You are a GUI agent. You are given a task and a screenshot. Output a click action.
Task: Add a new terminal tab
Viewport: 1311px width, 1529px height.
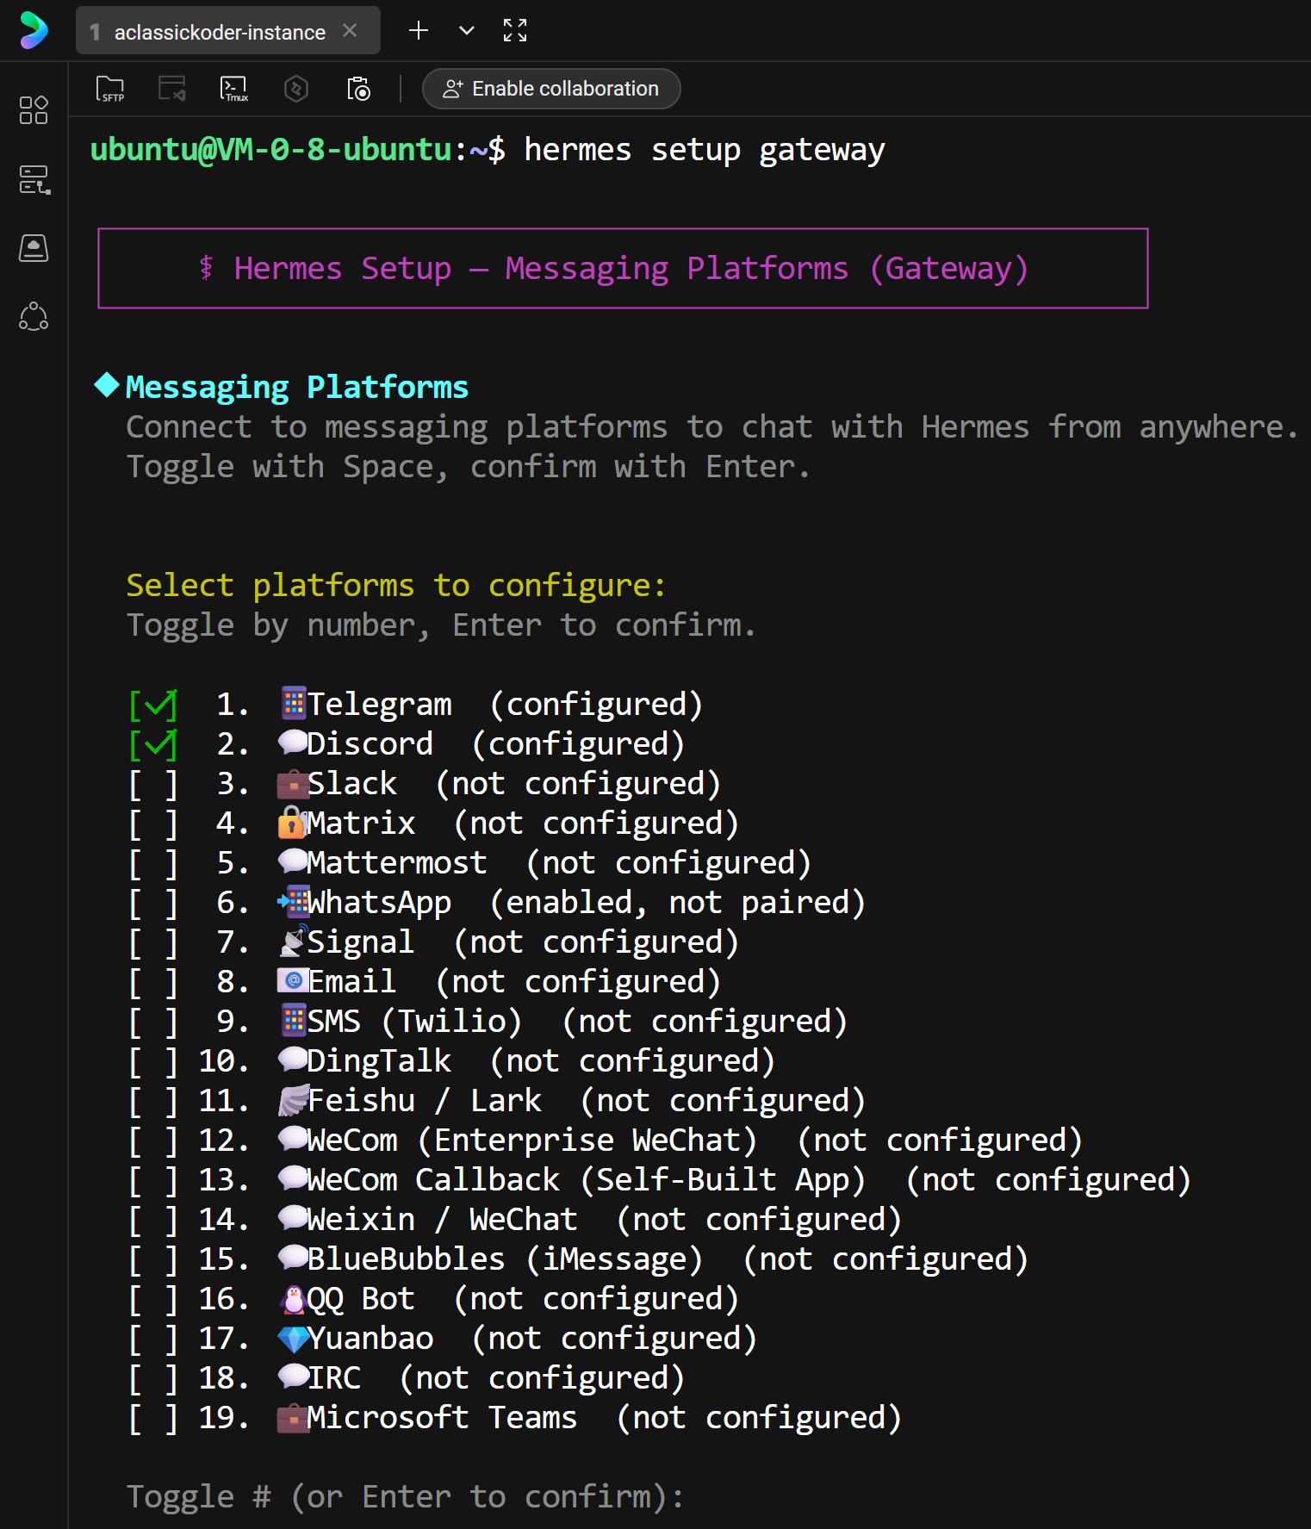click(419, 31)
